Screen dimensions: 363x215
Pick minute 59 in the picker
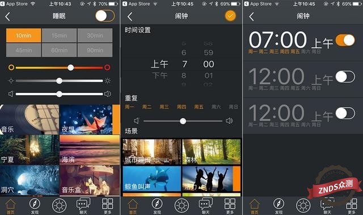(209, 53)
